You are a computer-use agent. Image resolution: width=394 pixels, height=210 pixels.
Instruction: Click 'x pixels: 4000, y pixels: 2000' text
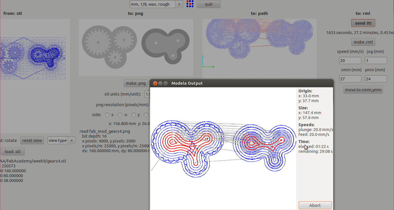(x=109, y=141)
